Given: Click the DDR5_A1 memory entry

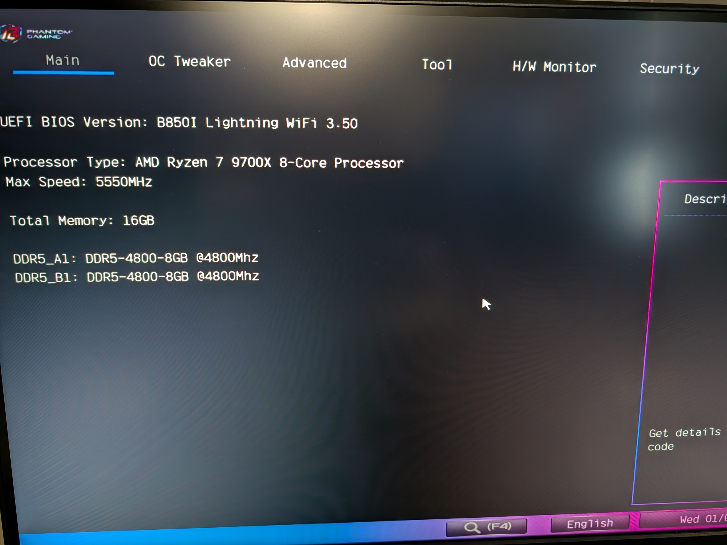Looking at the screenshot, I should tap(136, 258).
